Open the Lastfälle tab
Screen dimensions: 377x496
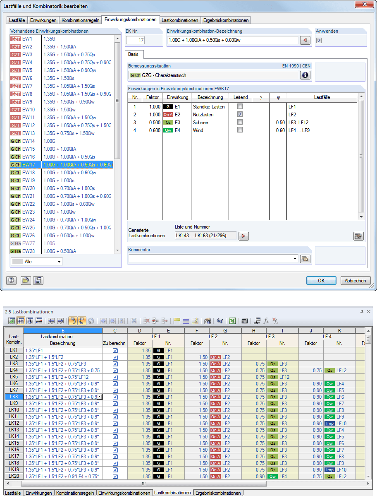click(x=16, y=19)
